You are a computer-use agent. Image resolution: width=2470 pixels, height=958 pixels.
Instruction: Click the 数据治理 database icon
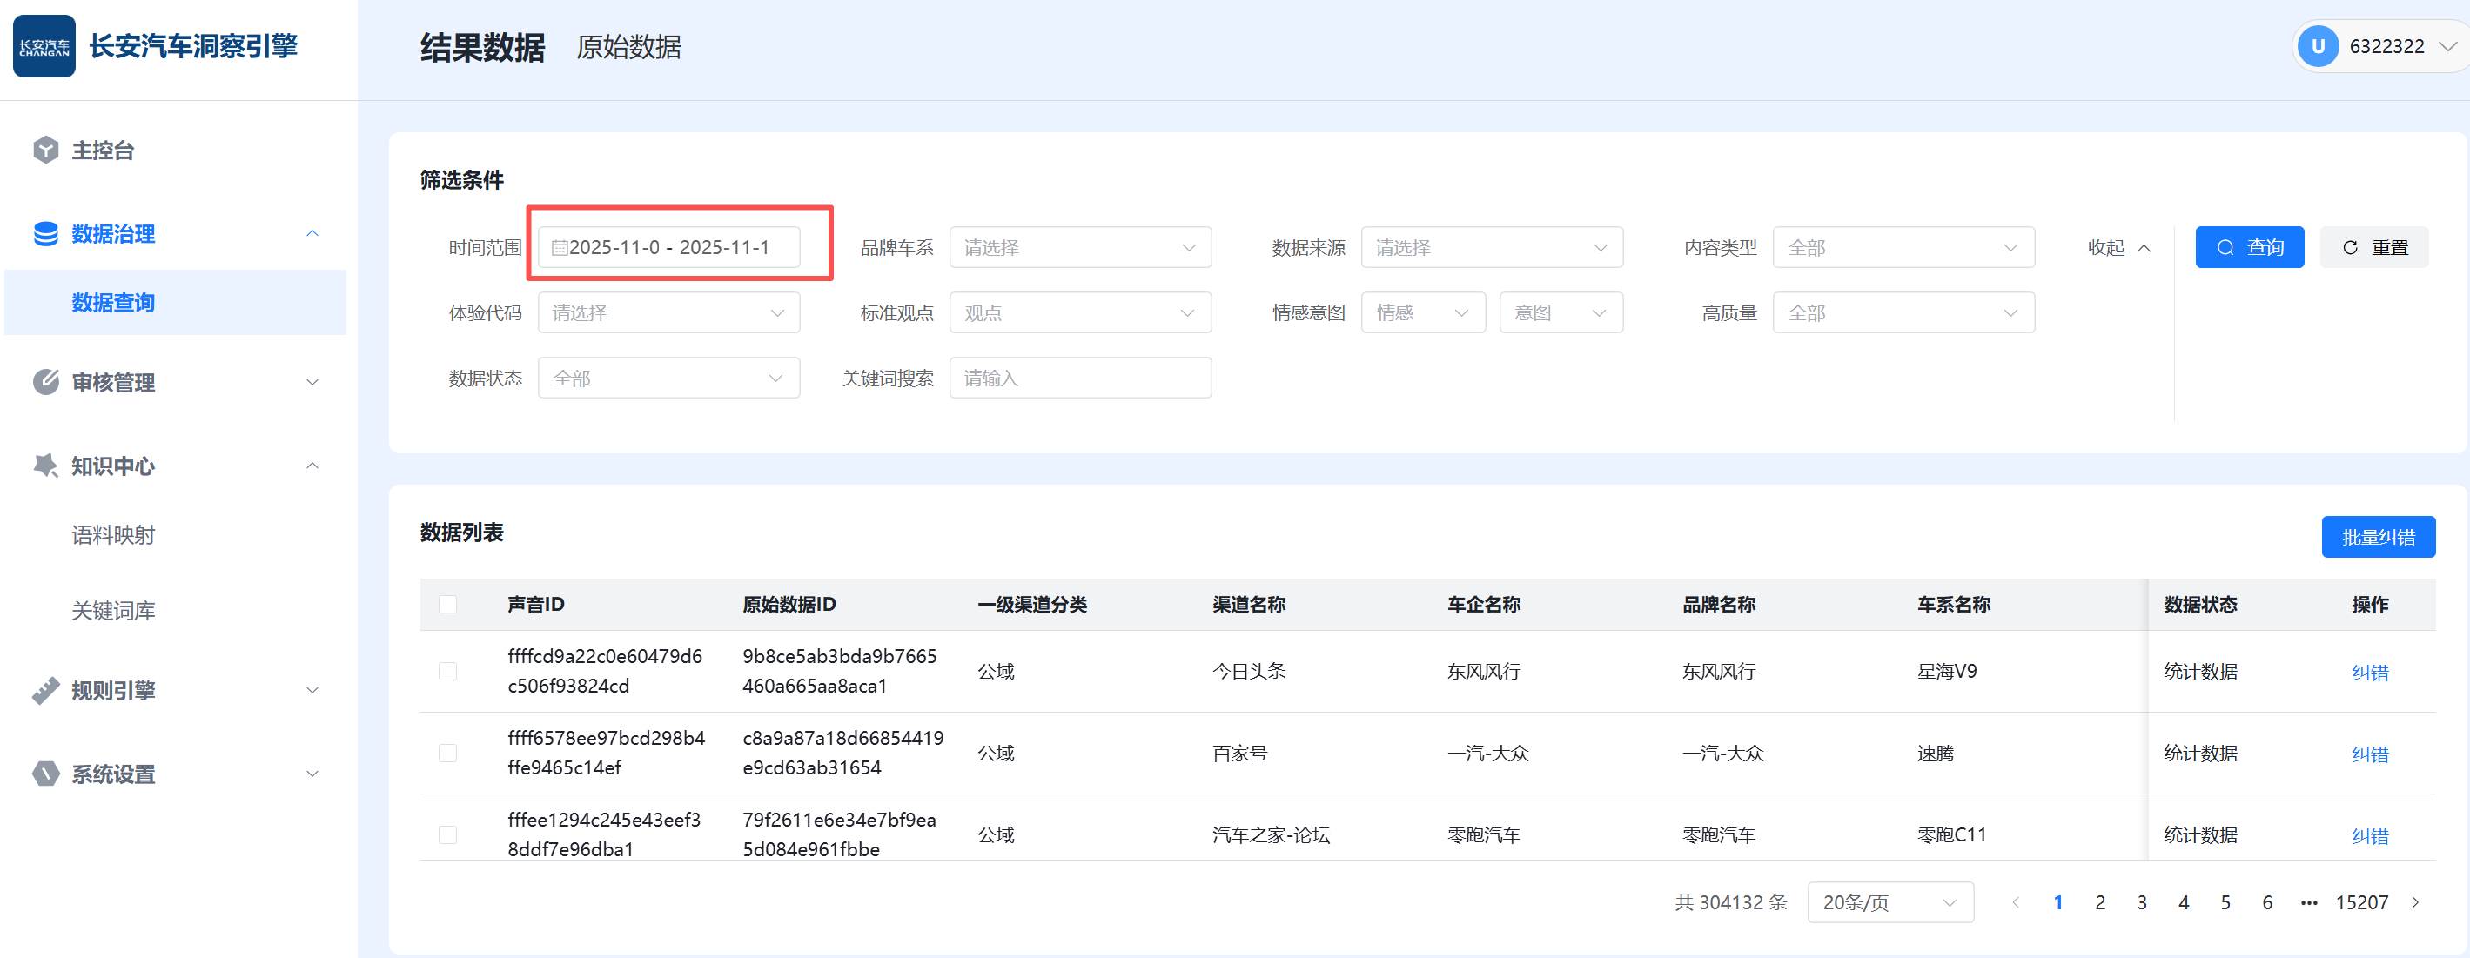45,234
